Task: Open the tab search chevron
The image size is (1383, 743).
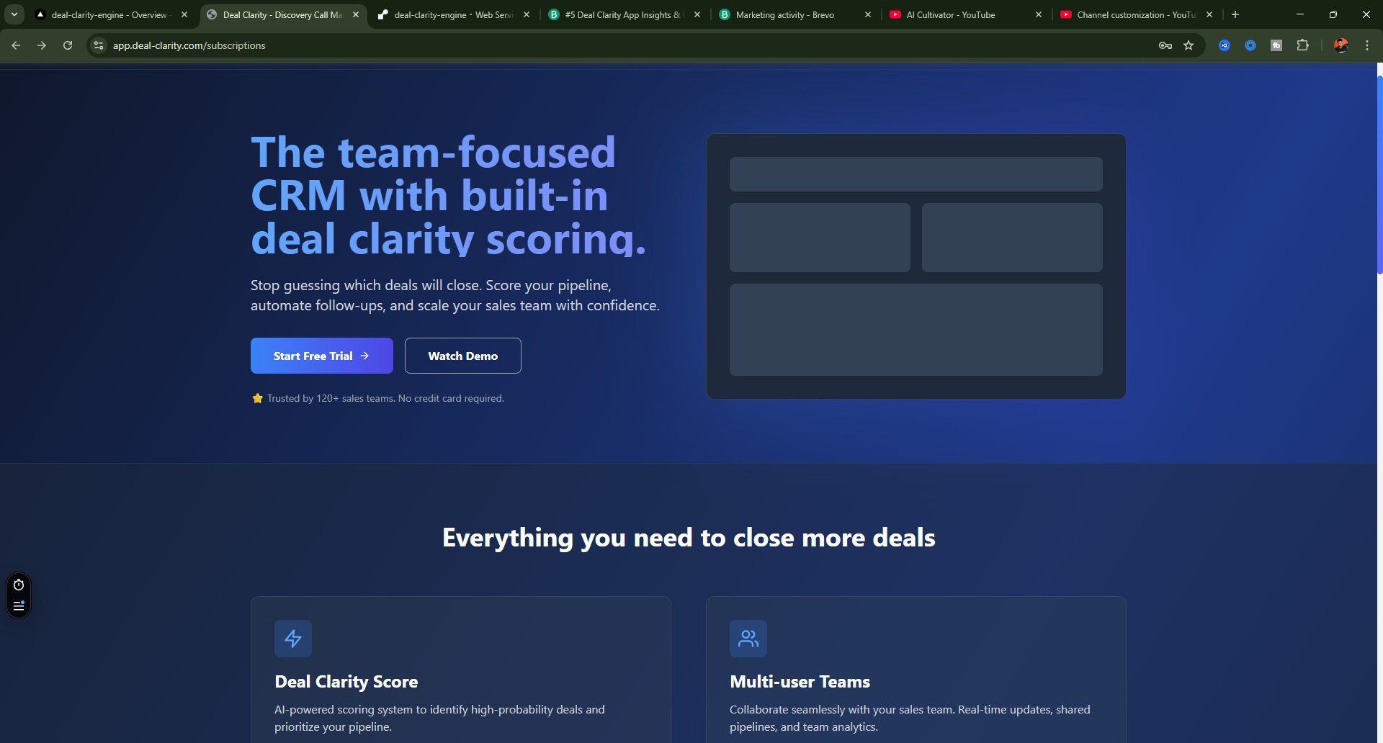Action: 14,14
